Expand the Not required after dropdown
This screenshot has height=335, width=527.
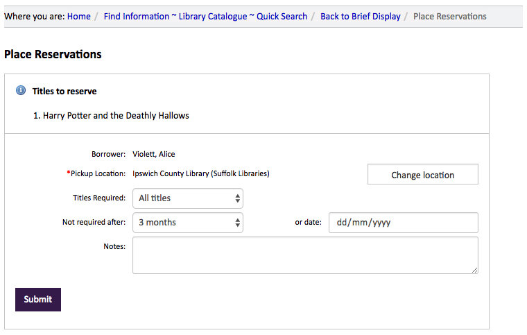click(188, 223)
